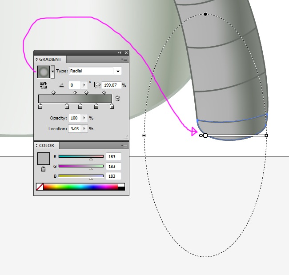Click the delete gradient stop trash icon

(x=117, y=99)
